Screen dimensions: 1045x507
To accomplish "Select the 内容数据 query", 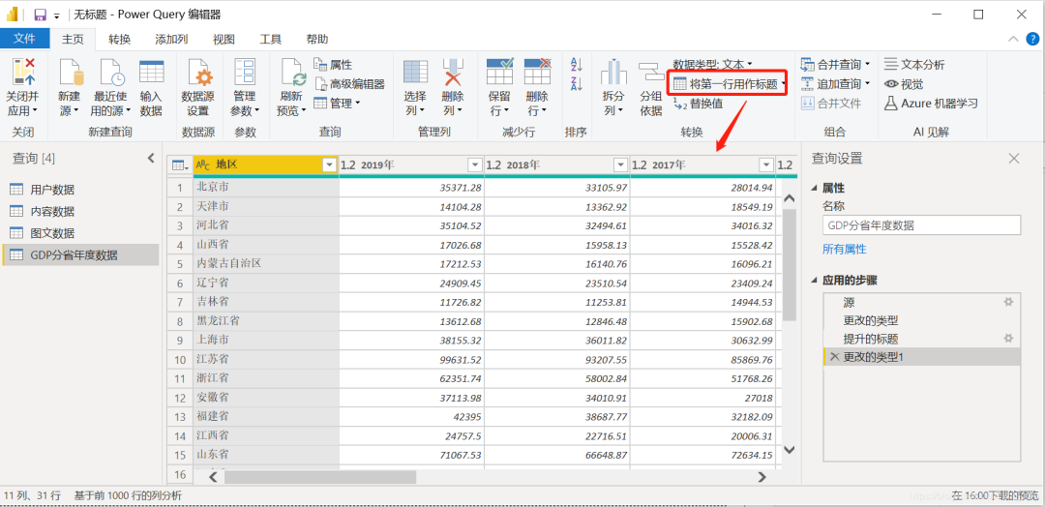I will click(x=80, y=212).
